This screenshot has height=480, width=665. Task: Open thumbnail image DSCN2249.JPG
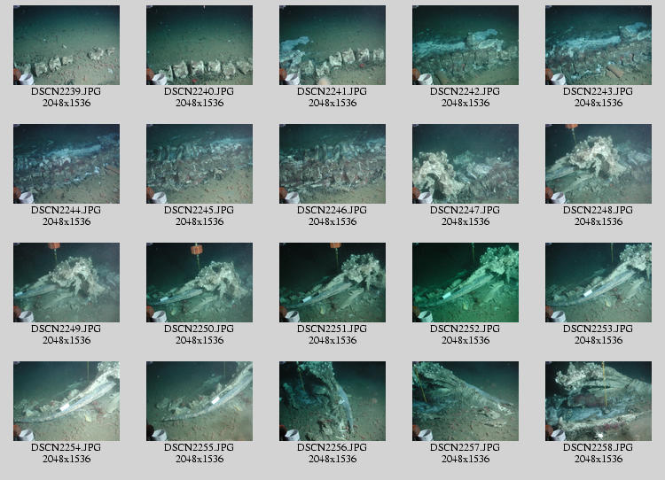coord(66,283)
